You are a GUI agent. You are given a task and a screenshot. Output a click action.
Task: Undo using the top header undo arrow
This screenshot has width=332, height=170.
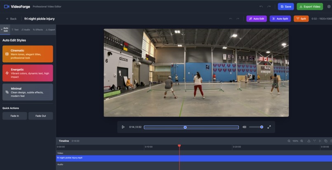261,7
